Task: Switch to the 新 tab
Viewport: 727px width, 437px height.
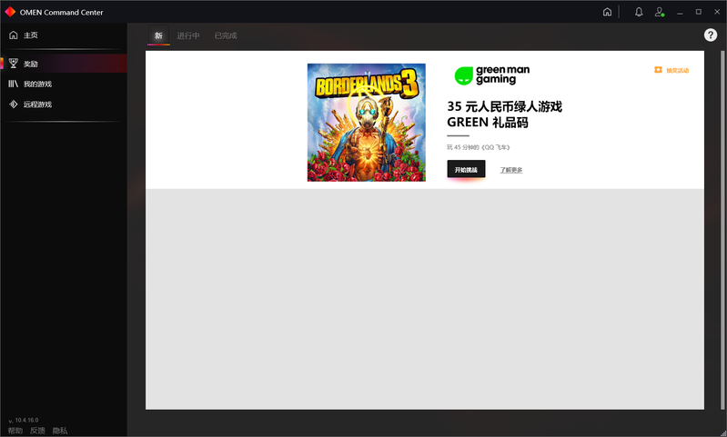Action: (158, 35)
